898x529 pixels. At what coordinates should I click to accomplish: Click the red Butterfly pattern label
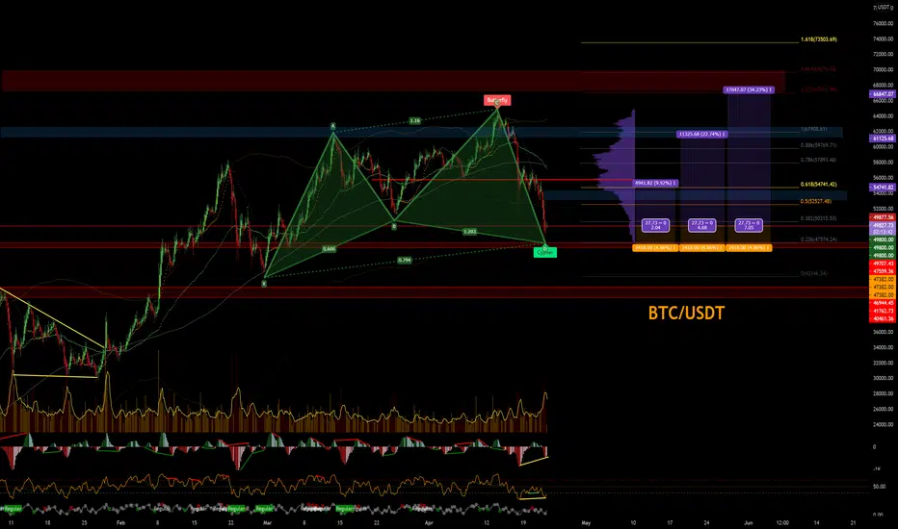click(496, 101)
